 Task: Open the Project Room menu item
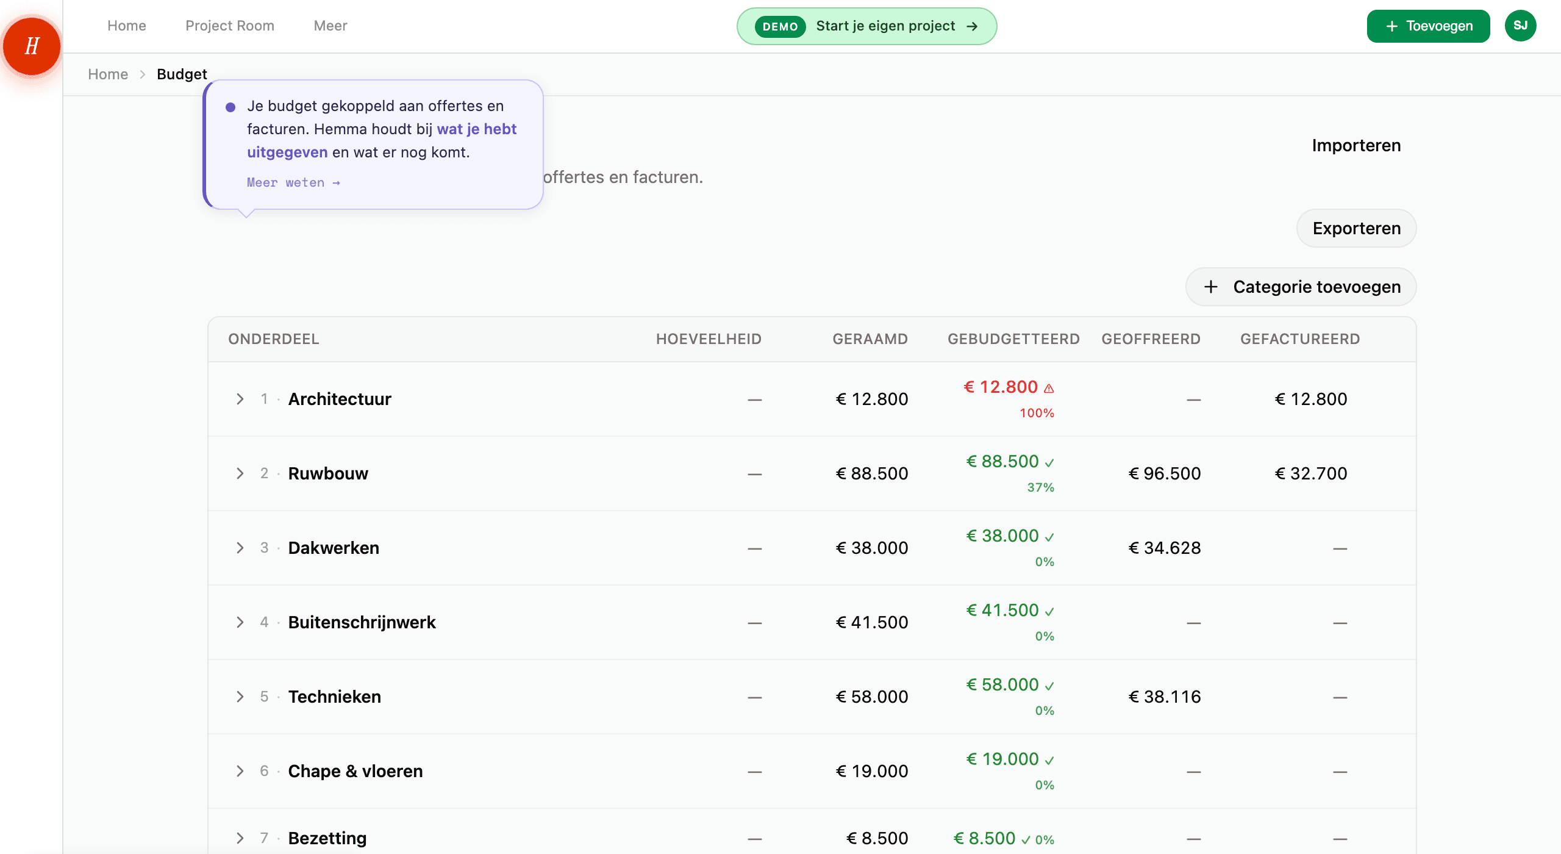230,26
